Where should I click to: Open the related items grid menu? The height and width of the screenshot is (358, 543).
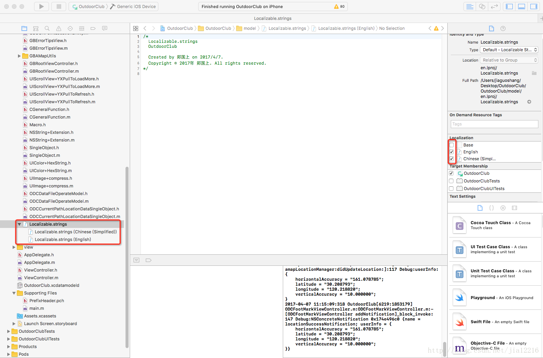pos(135,28)
